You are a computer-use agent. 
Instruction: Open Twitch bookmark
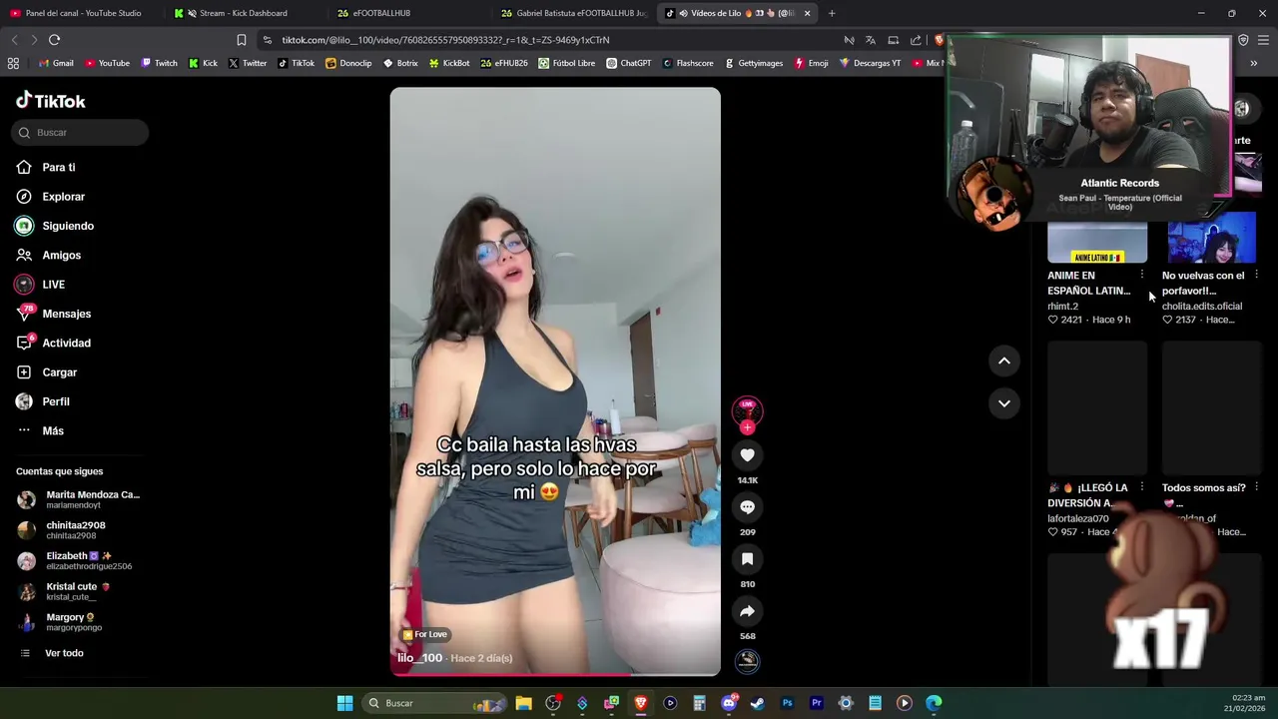point(160,63)
